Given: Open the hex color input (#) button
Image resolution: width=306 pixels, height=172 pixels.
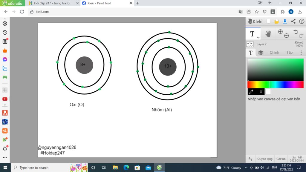Looking at the screenshot, I should (261, 92).
